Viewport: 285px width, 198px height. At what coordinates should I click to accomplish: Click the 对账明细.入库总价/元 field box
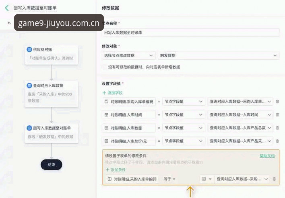[129, 141]
